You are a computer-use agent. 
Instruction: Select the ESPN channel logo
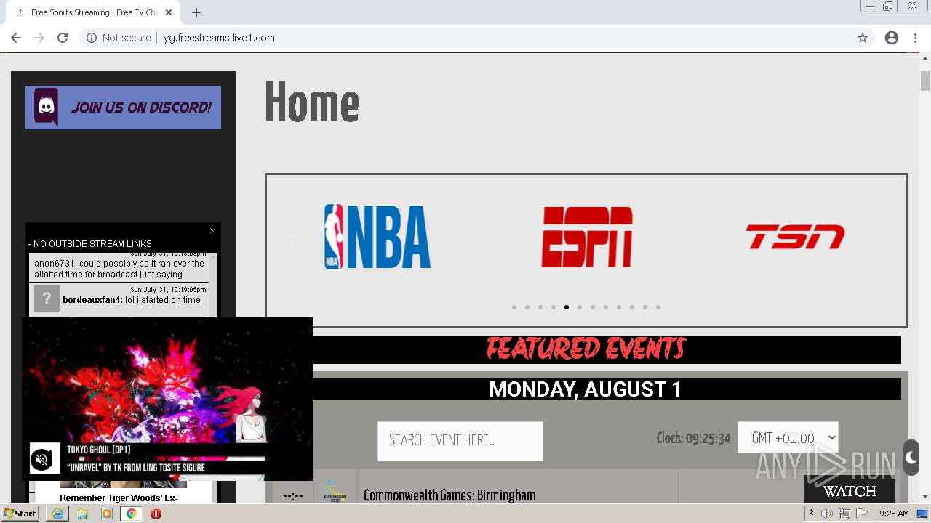[x=586, y=237]
